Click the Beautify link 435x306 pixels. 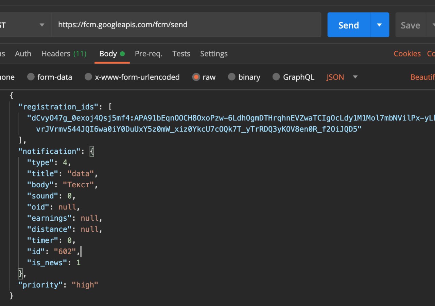[422, 77]
